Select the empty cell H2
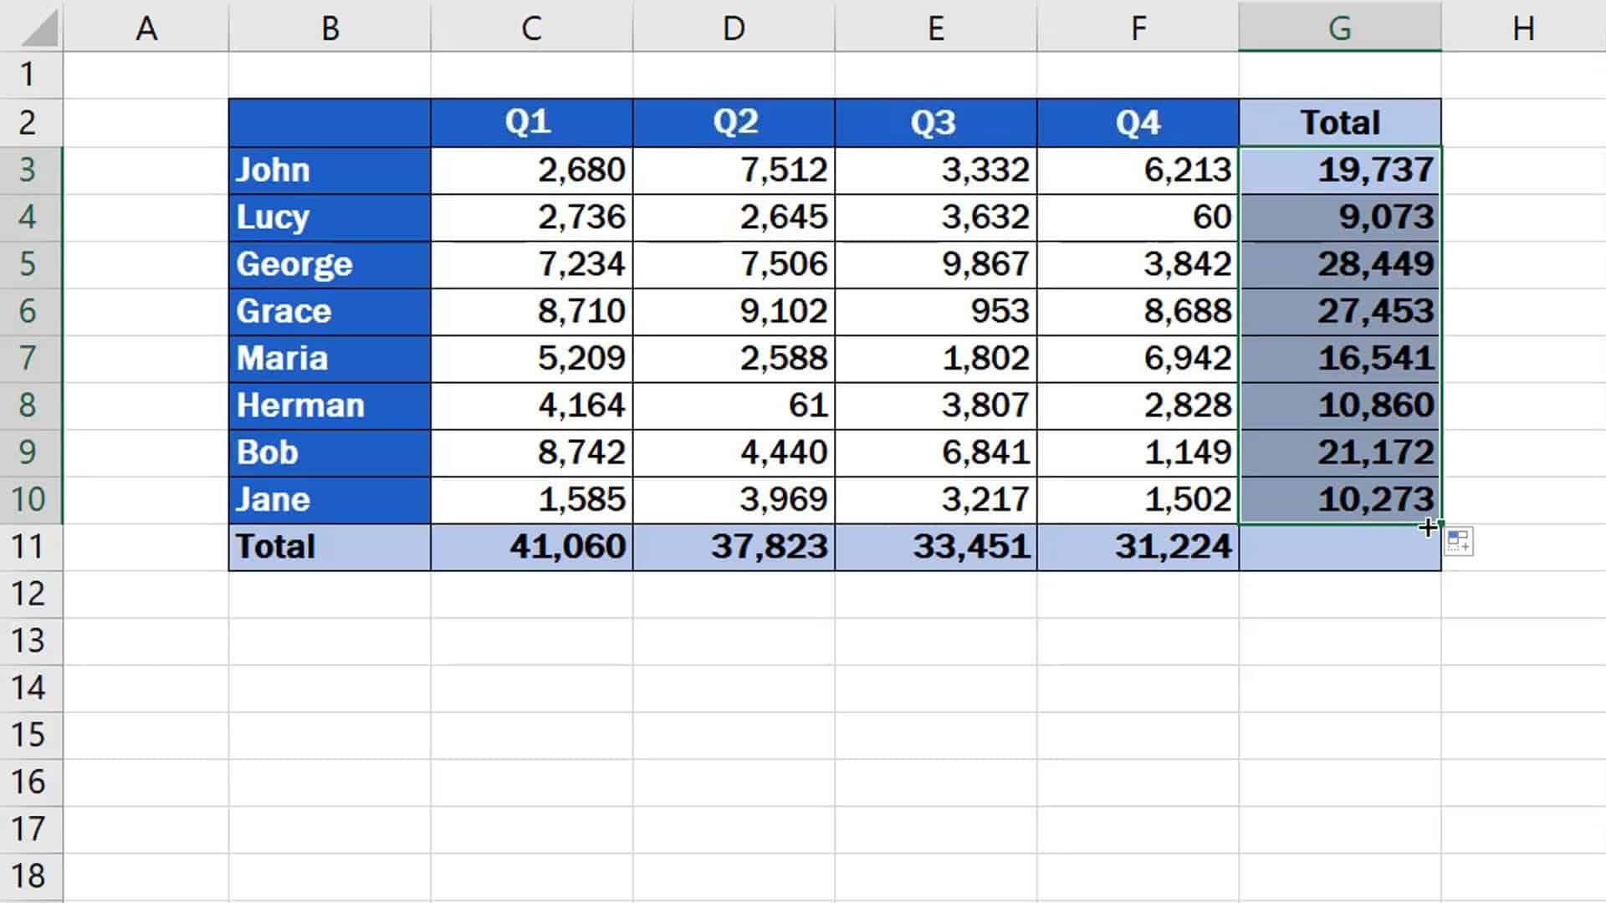 (1524, 122)
